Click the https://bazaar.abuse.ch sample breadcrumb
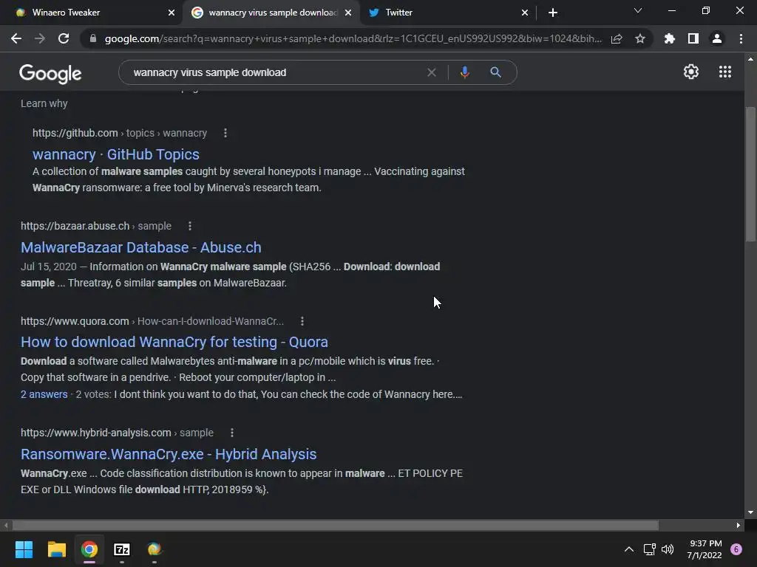The width and height of the screenshot is (757, 567). coord(96,226)
